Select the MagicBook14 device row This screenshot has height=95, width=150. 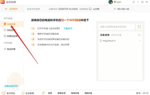120,41
